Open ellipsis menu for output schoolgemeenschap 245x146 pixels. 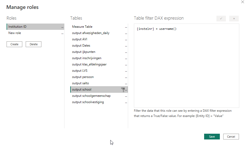click(126, 96)
